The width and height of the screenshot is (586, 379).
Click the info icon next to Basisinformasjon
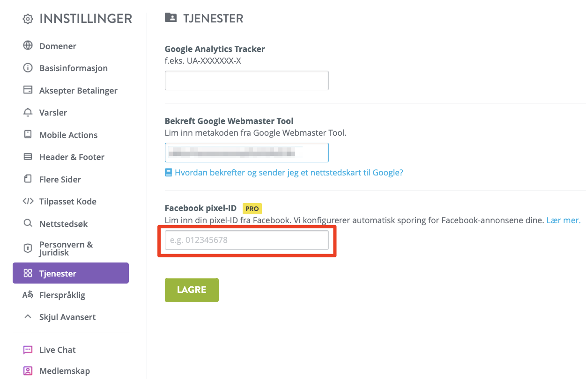pyautogui.click(x=28, y=68)
